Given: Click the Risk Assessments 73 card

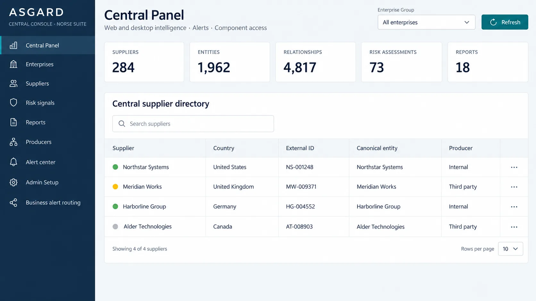Looking at the screenshot, I should 402,62.
